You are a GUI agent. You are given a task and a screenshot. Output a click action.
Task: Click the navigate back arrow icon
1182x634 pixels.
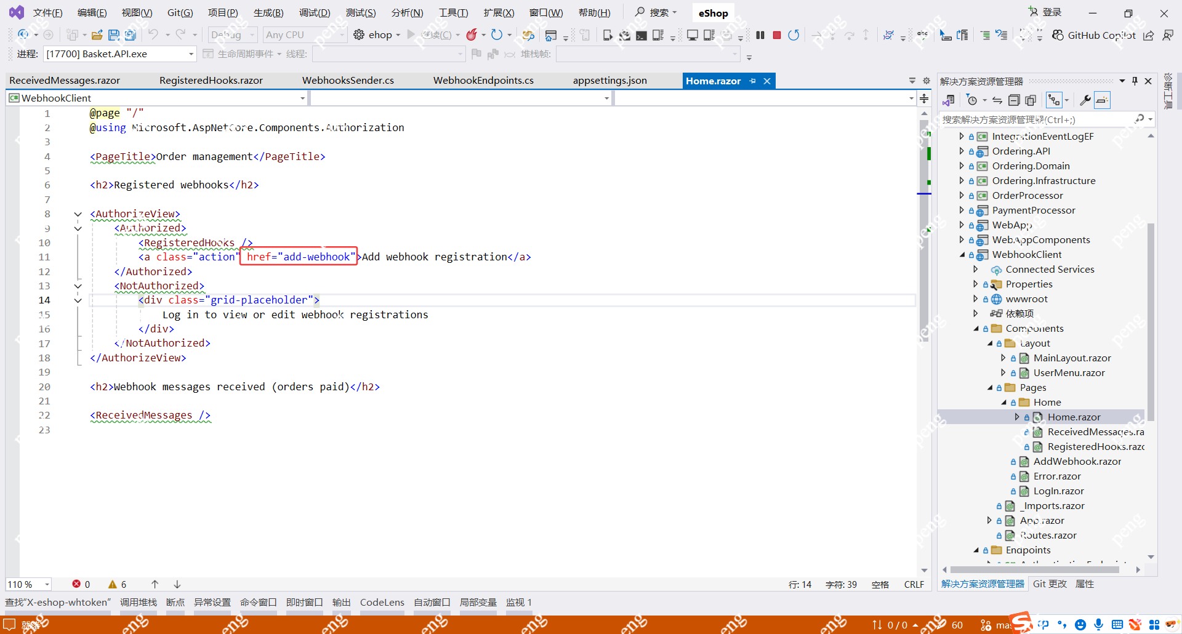tap(23, 35)
